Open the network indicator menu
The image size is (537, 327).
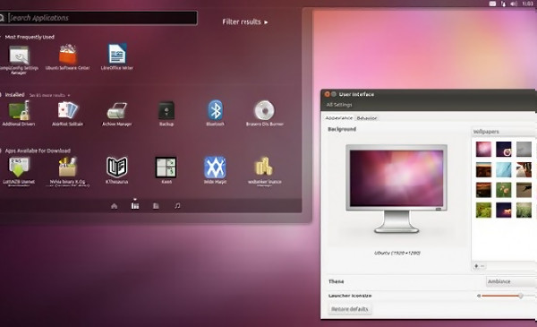point(503,4)
